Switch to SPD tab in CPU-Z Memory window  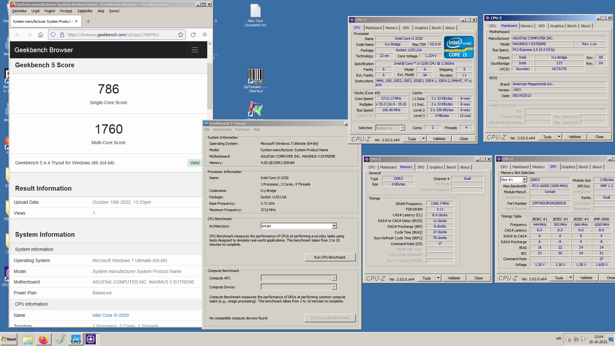pos(421,167)
